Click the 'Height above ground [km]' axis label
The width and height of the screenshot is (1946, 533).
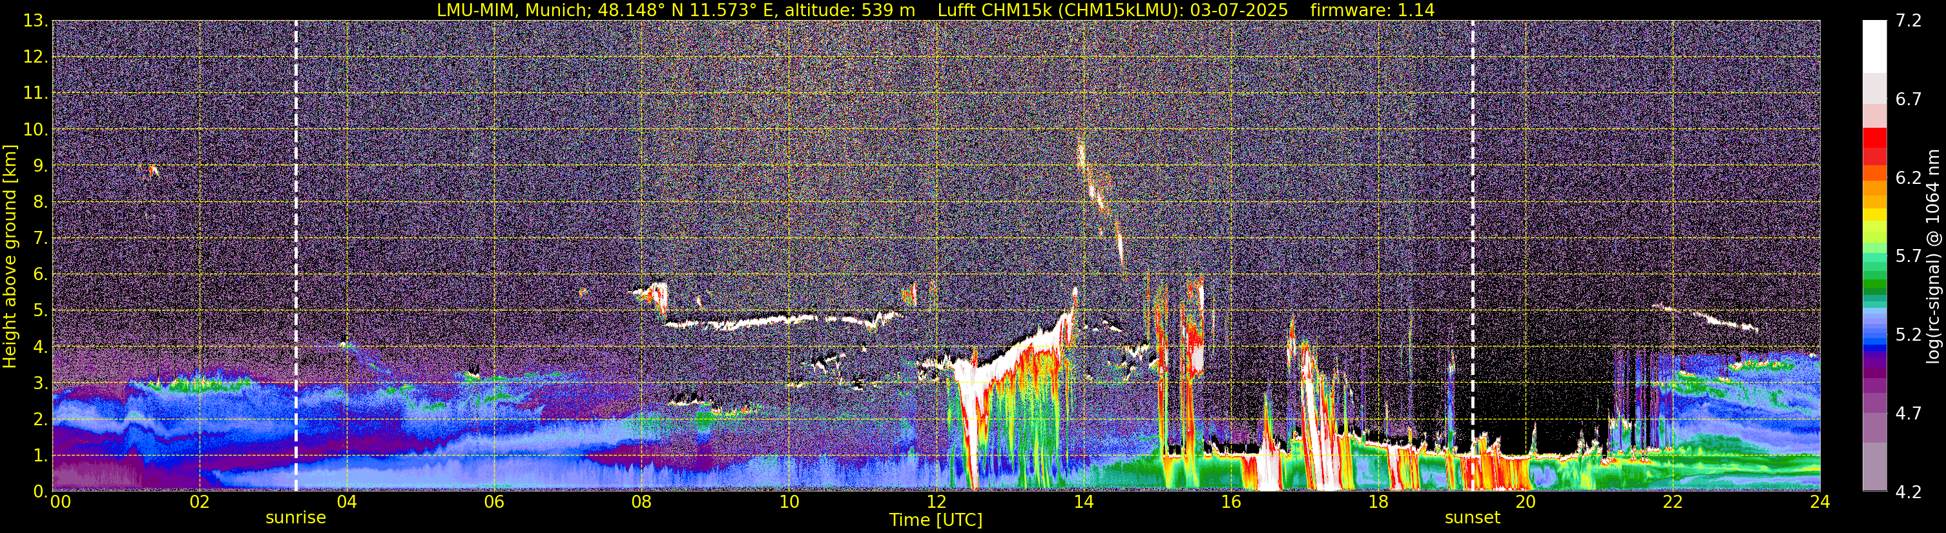(x=10, y=257)
